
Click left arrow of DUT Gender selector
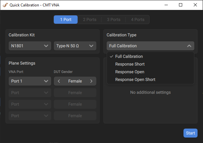59,81
